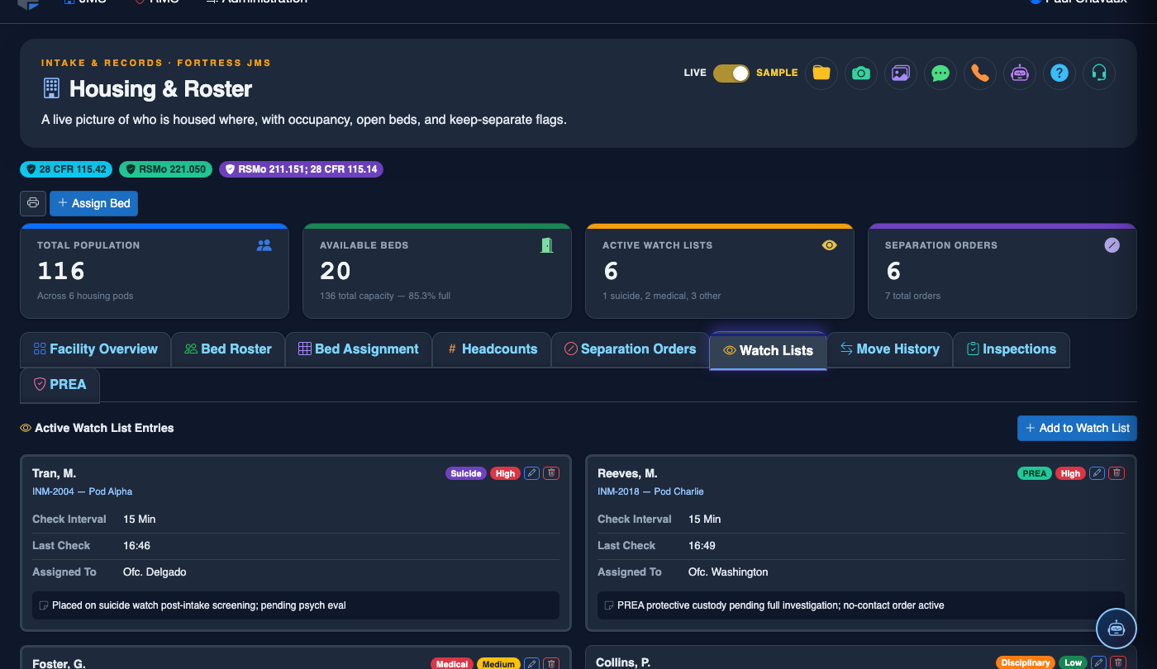Click the RSMo 211.151; 28 CFR 115.14 badge

tap(301, 169)
